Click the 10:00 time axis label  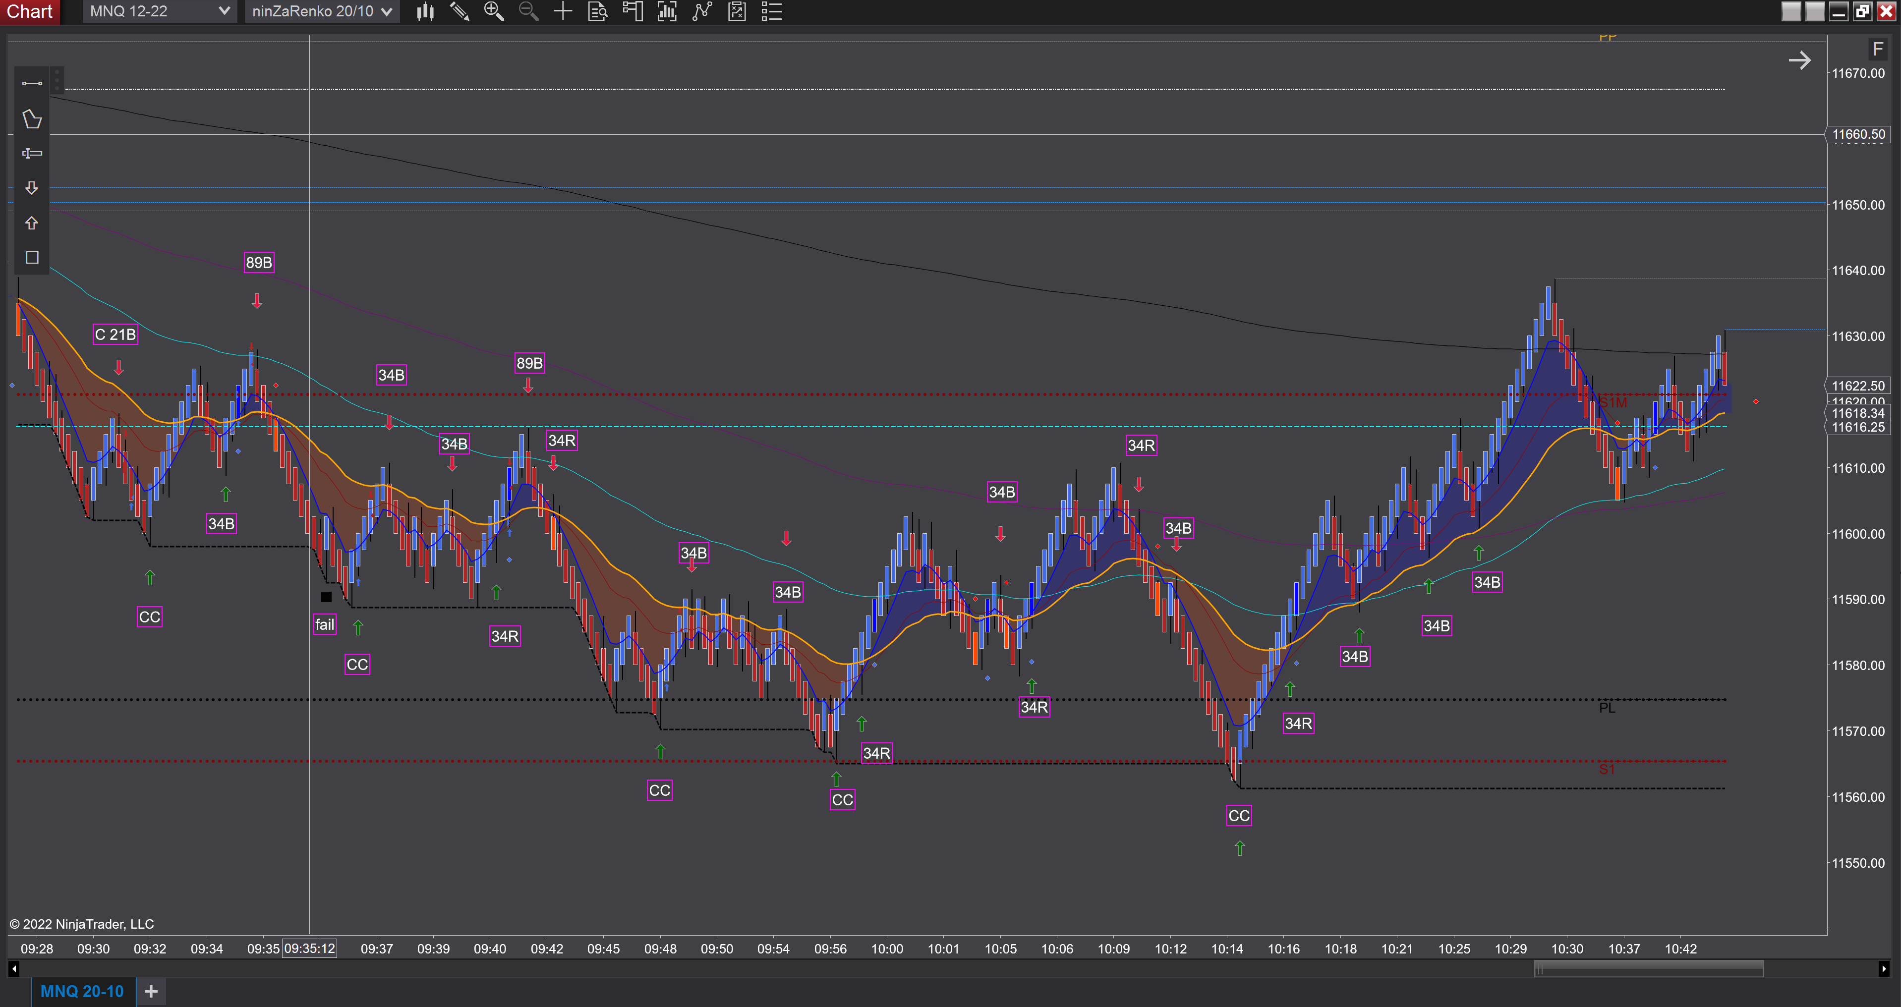tap(886, 949)
